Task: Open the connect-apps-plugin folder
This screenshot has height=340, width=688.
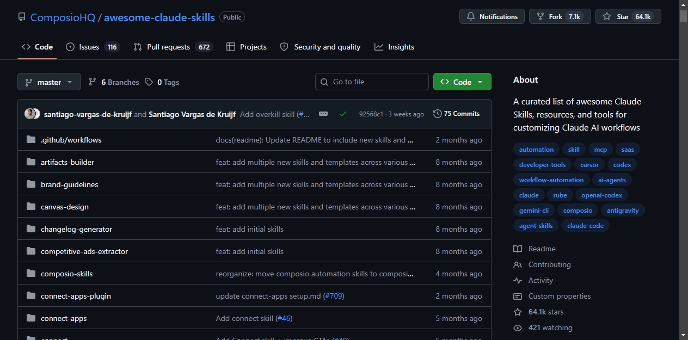Action: [x=76, y=296]
